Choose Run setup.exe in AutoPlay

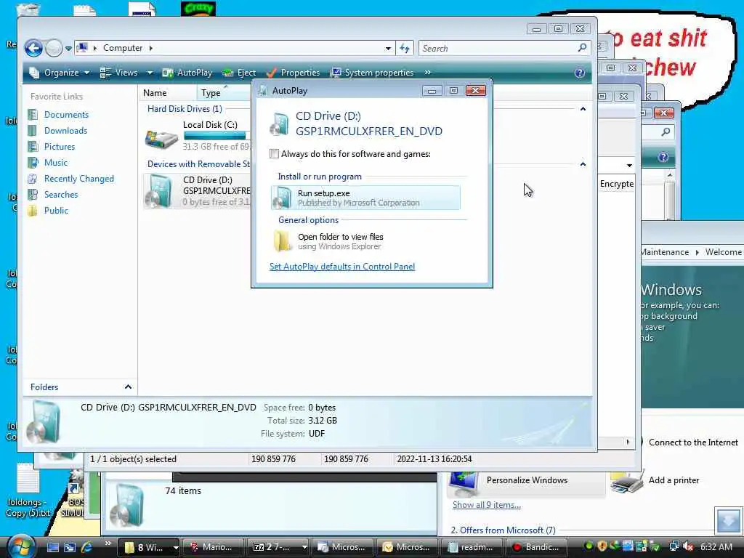(x=365, y=198)
